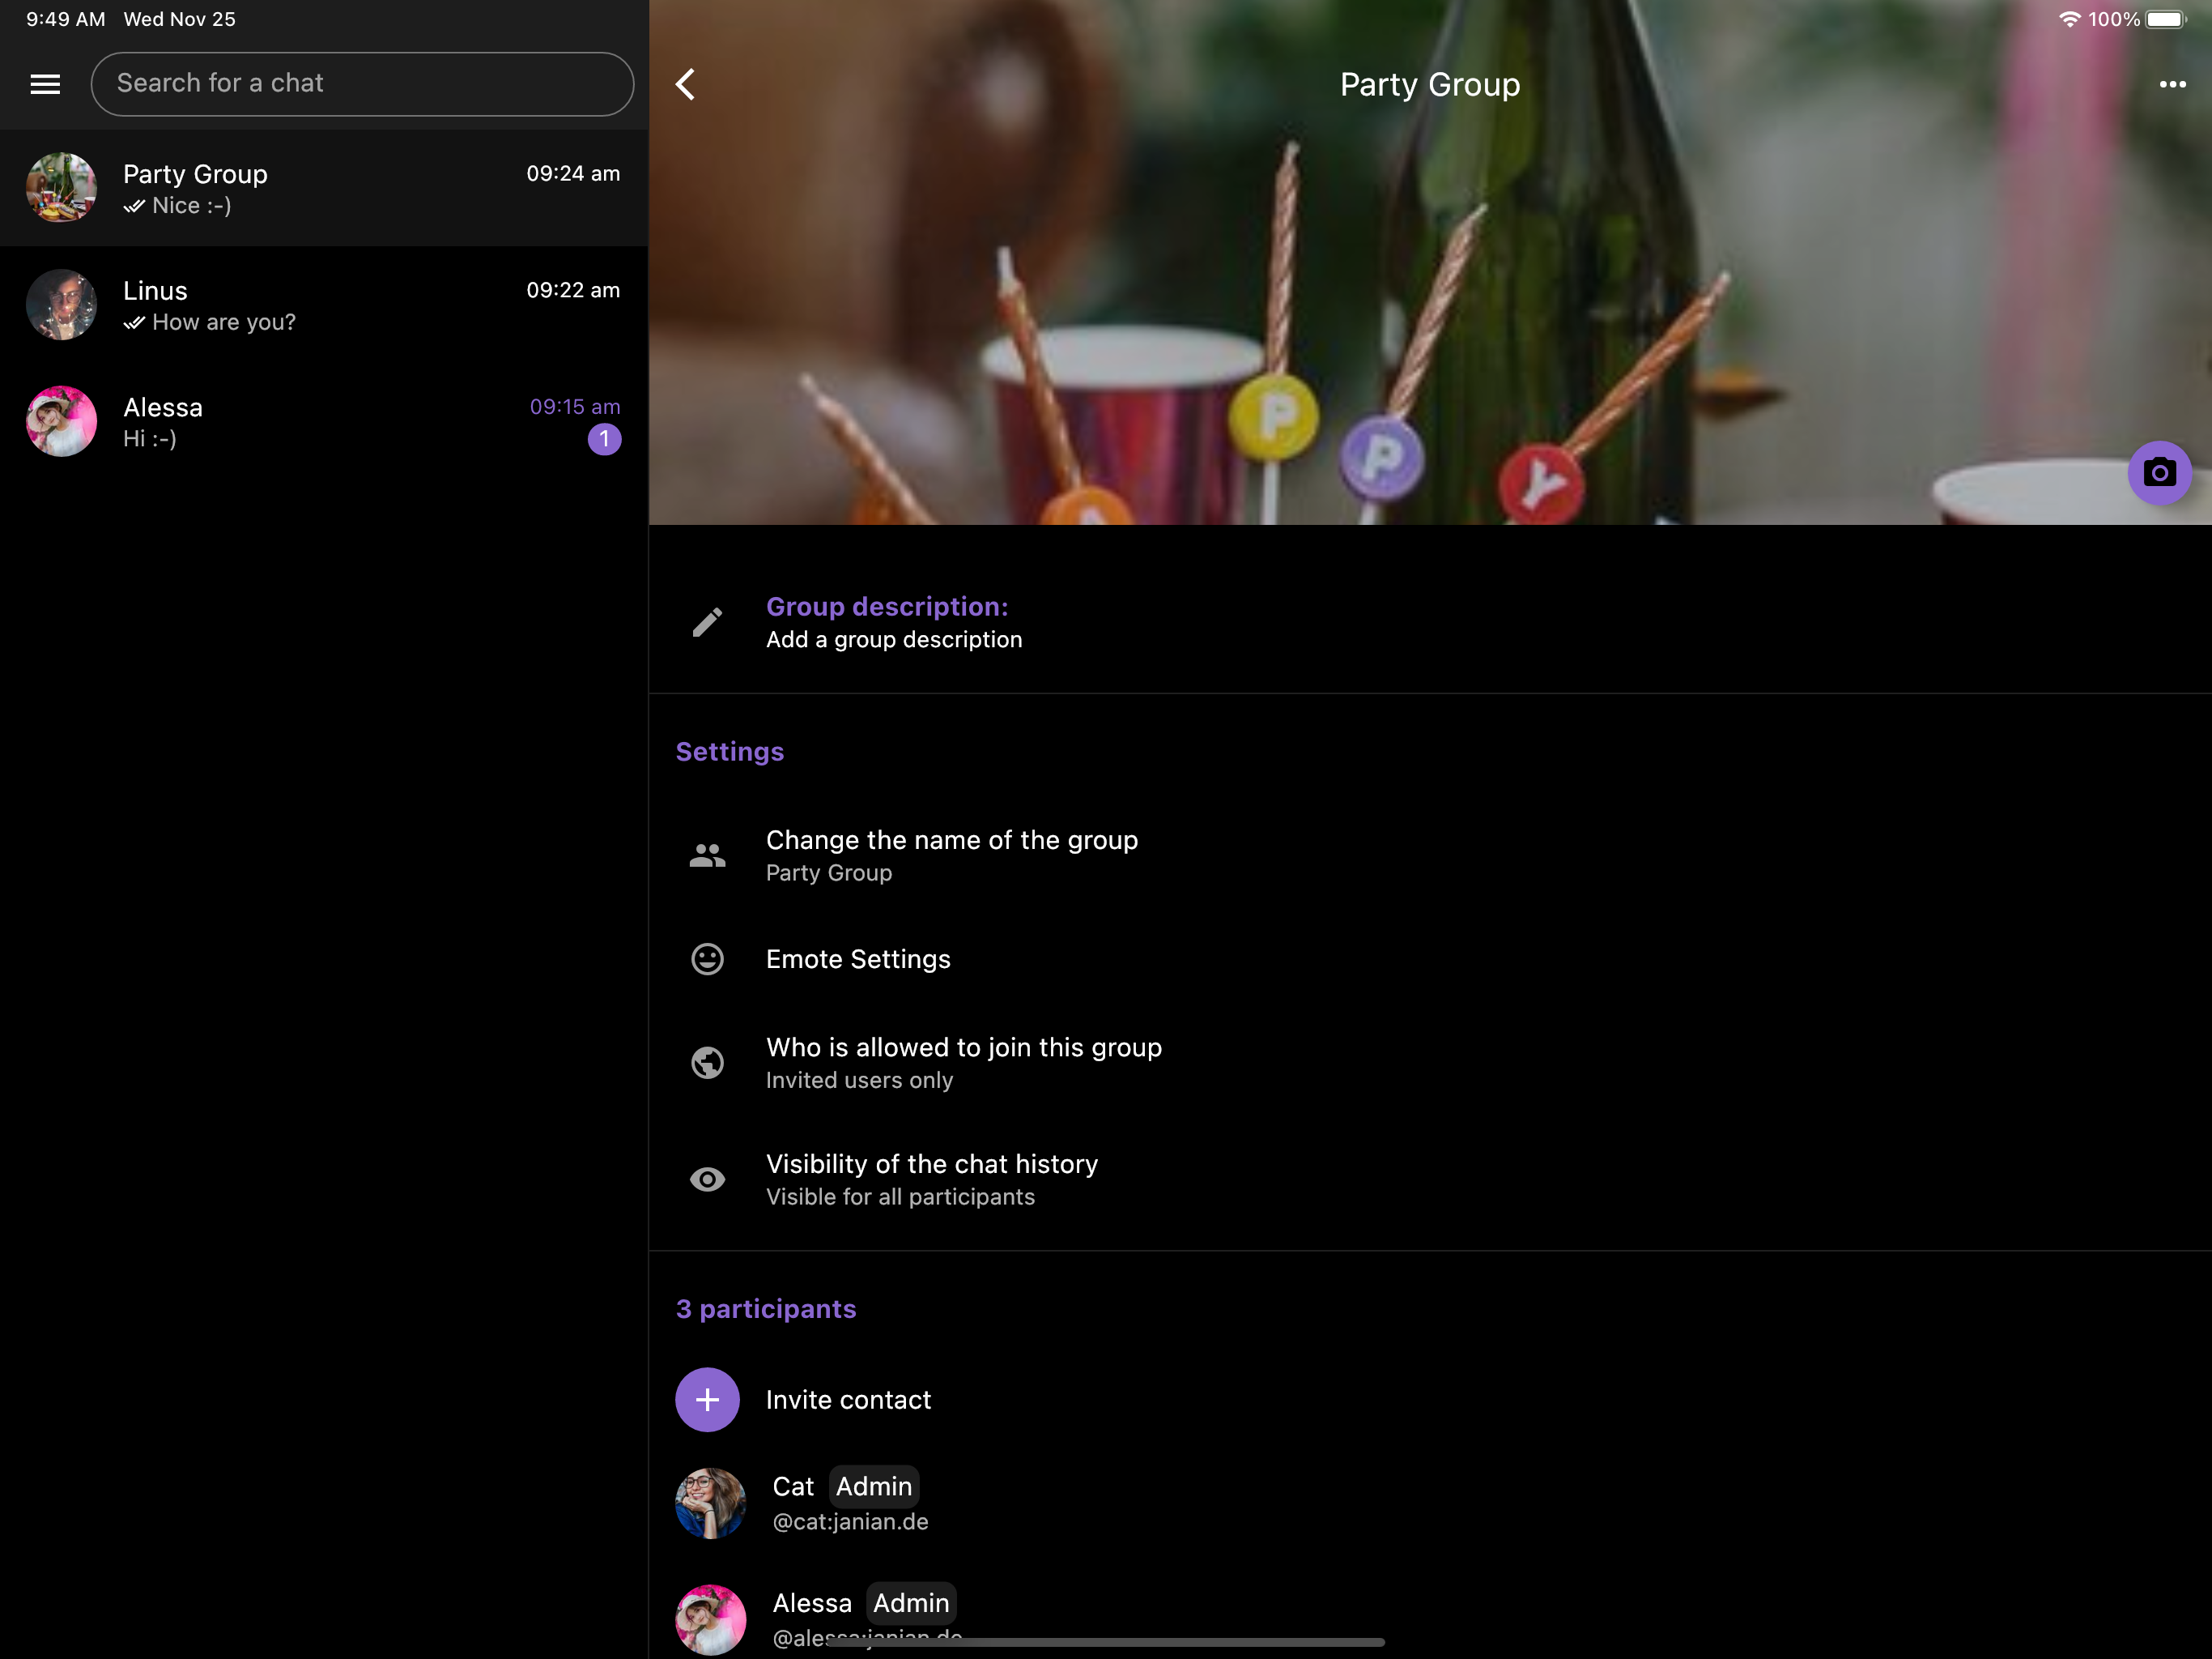The height and width of the screenshot is (1659, 2212).
Task: Open the hamburger menu
Action: [x=45, y=84]
